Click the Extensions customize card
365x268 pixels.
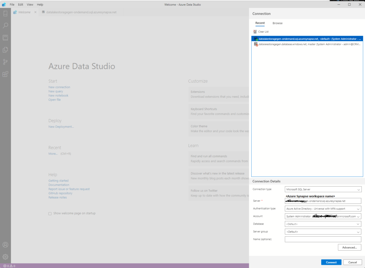(x=219, y=94)
